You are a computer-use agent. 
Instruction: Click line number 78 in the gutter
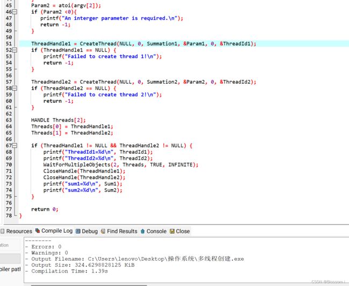9,216
